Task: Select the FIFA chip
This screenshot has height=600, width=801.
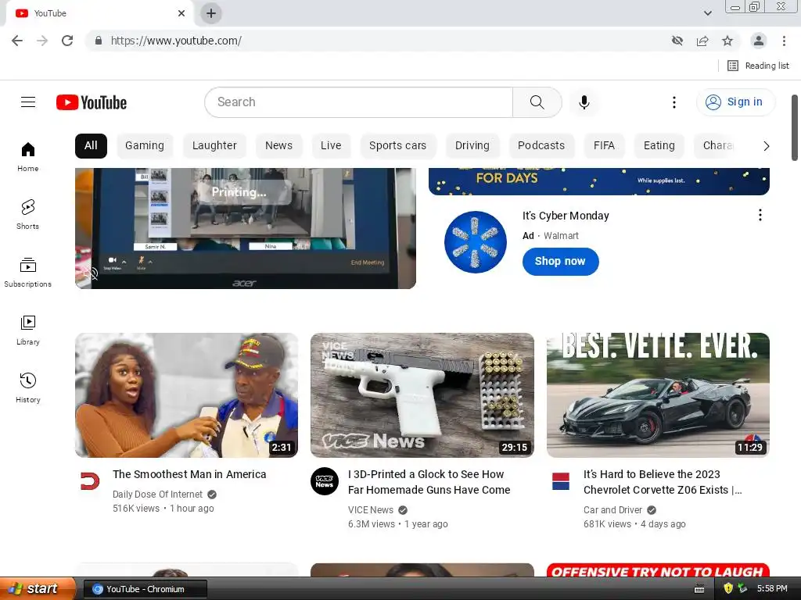Action: tap(605, 146)
